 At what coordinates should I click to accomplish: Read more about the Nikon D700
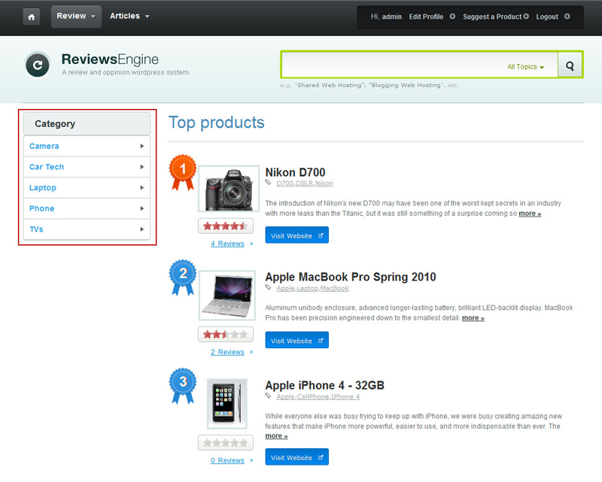coord(530,214)
